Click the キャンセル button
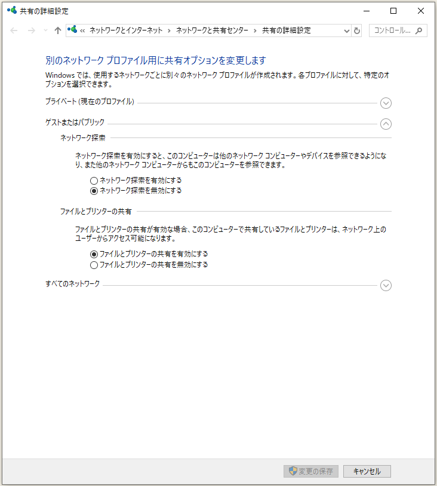The height and width of the screenshot is (486, 437). point(367,471)
